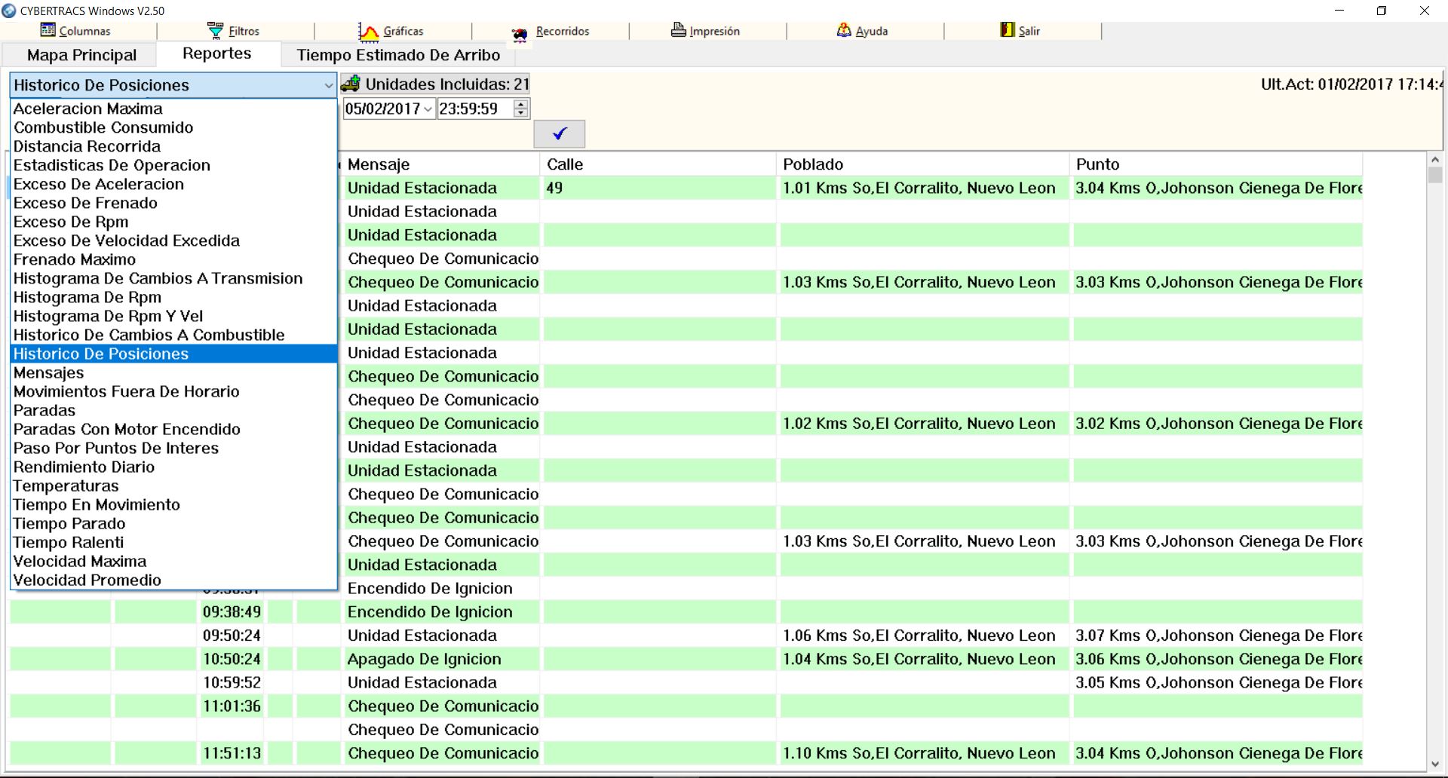Select Combustible Consumido report
This screenshot has height=778, width=1448.
coord(173,127)
